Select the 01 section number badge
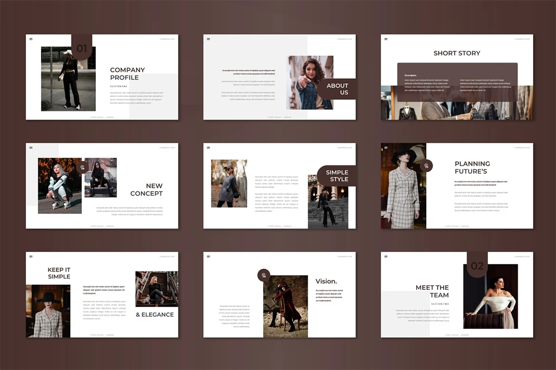This screenshot has height=370, width=556. point(82,47)
